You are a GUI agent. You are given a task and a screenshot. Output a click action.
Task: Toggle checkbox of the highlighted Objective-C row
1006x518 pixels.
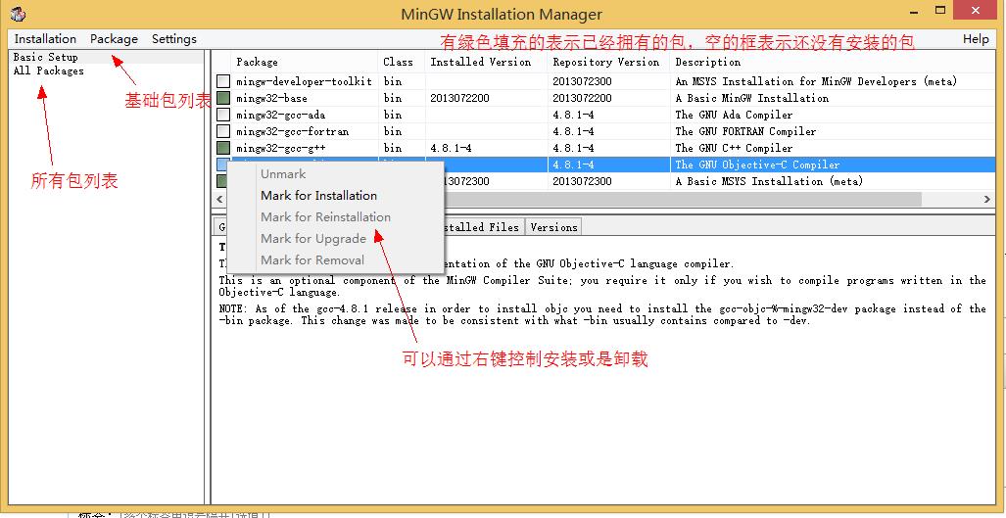(x=222, y=165)
